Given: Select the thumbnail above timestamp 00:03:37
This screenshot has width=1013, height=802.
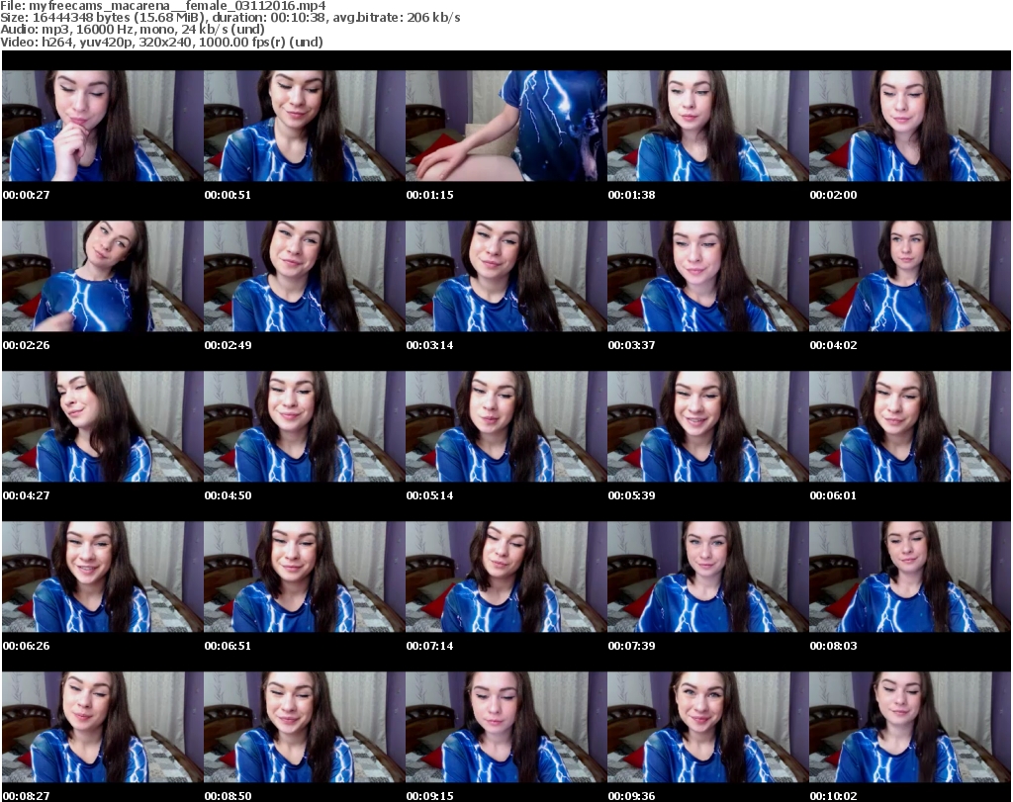Looking at the screenshot, I should click(x=707, y=276).
